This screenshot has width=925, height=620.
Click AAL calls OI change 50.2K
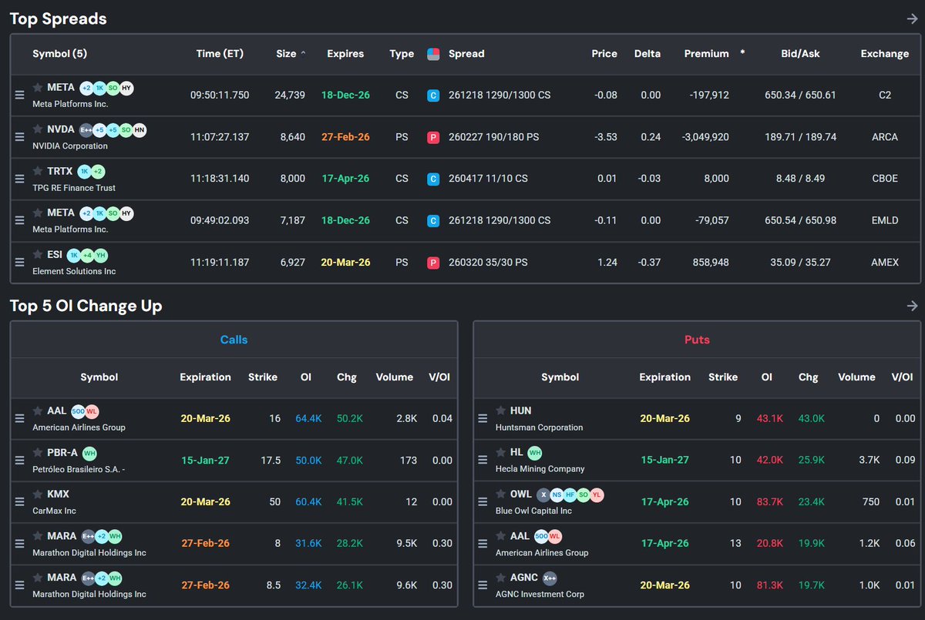[349, 419]
